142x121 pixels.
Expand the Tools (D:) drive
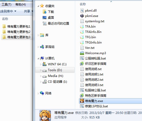(41, 70)
